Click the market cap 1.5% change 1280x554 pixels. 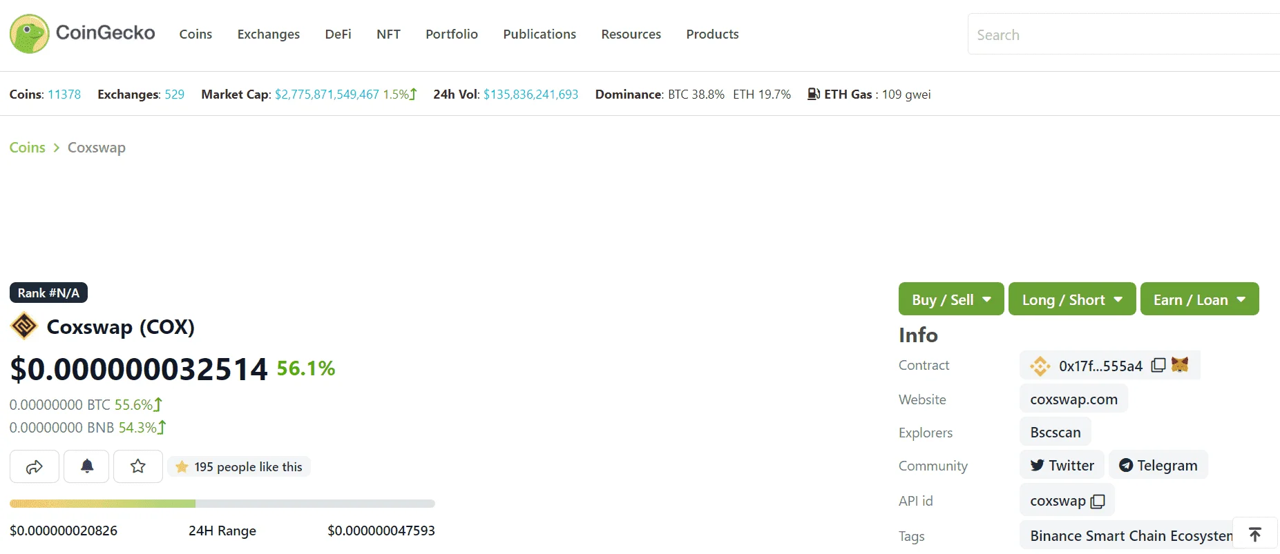[400, 95]
